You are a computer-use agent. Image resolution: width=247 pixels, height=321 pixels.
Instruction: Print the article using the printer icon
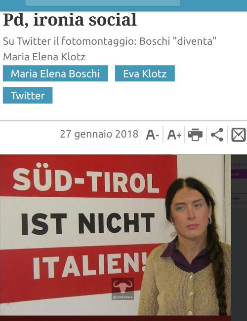[x=195, y=135]
